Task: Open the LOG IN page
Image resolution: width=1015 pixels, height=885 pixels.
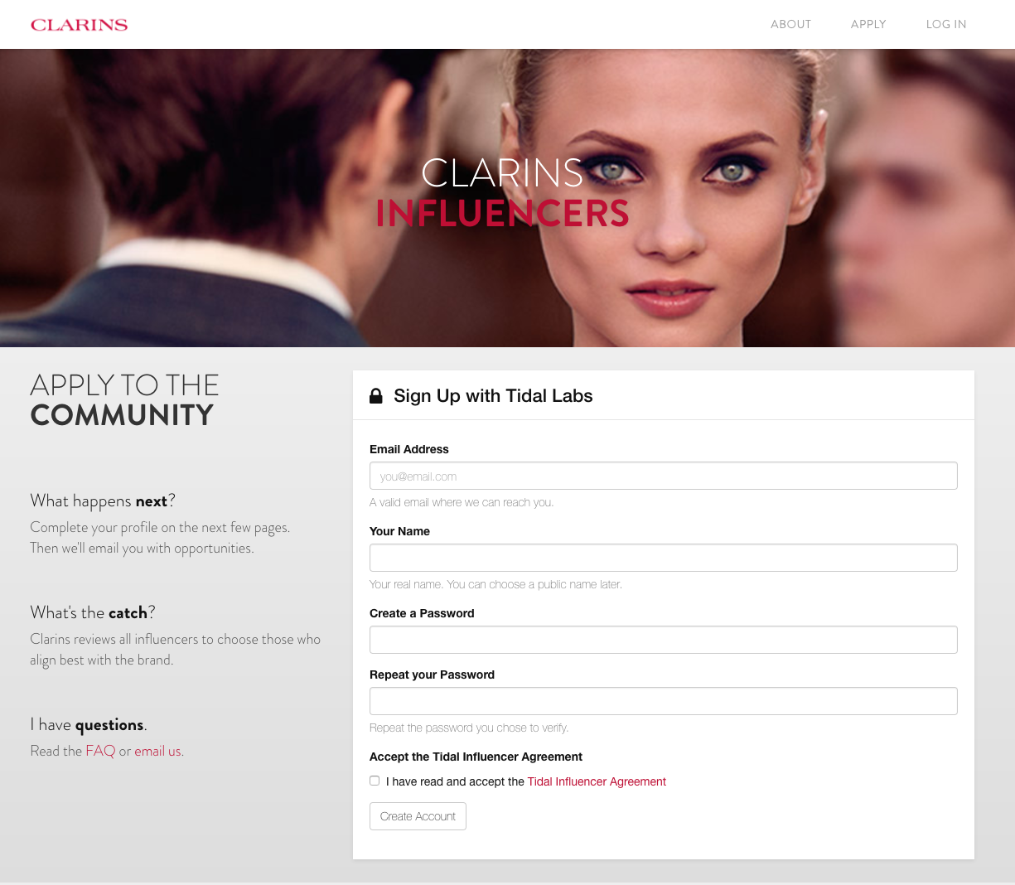Action: coord(946,24)
